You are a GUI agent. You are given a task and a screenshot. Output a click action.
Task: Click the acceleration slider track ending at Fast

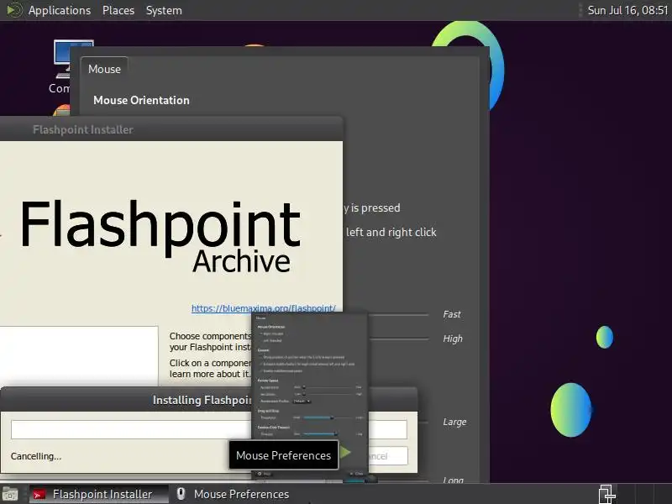tap(398, 315)
